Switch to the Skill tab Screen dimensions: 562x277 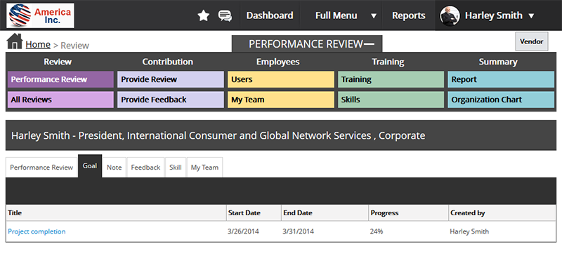176,167
